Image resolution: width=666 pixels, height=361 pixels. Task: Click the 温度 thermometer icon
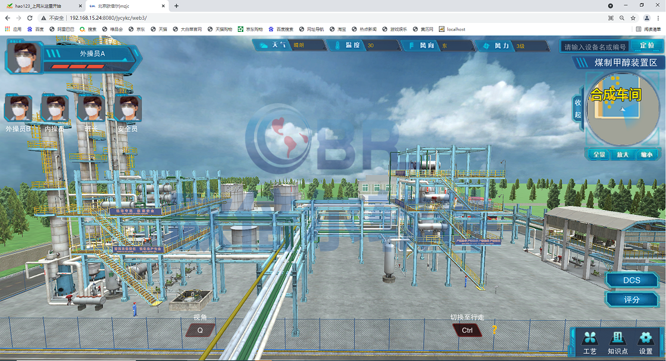338,45
